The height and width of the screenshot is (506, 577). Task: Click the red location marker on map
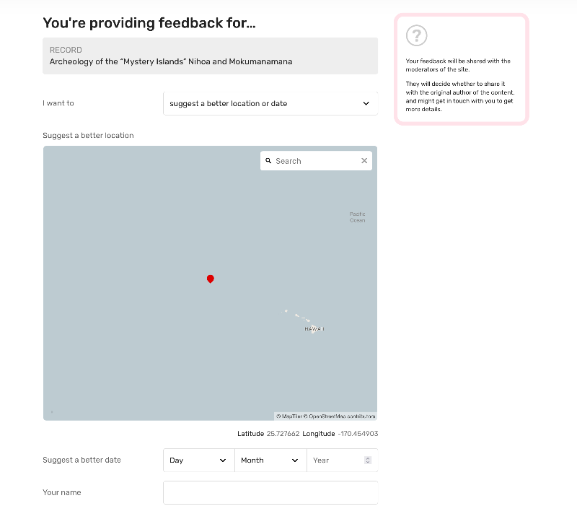coord(210,279)
